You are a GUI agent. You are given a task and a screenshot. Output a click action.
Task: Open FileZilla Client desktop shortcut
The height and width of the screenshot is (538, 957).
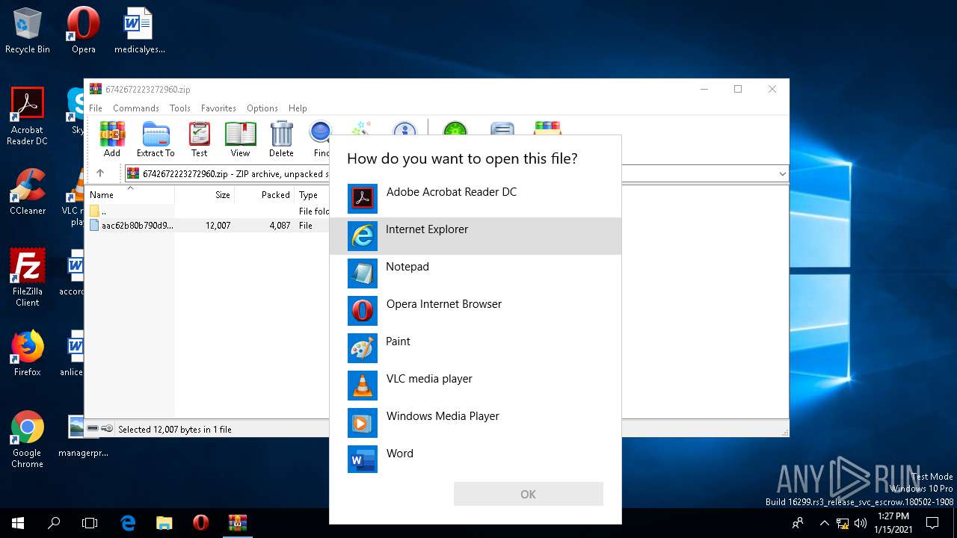tap(28, 278)
